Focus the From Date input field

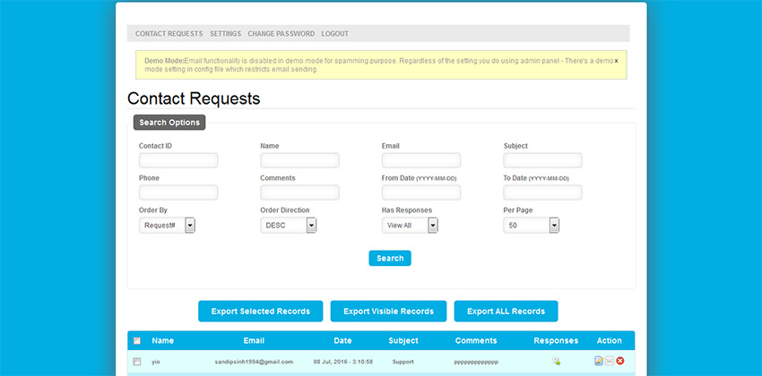point(421,192)
